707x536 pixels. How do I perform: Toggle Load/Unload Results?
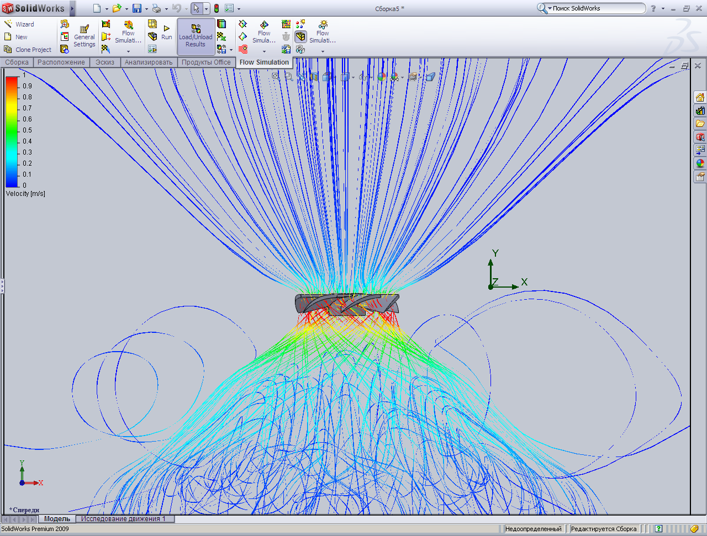pos(196,36)
